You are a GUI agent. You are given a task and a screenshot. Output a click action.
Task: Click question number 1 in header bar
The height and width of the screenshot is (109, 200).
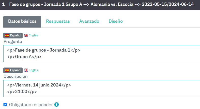(3, 5)
